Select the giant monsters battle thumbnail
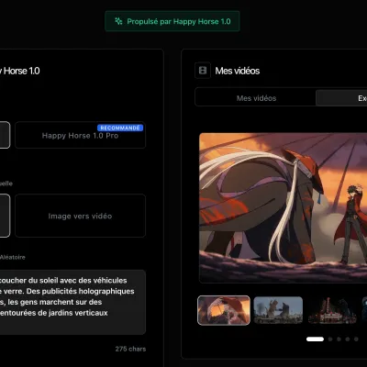This screenshot has width=367, height=367. coord(278,310)
